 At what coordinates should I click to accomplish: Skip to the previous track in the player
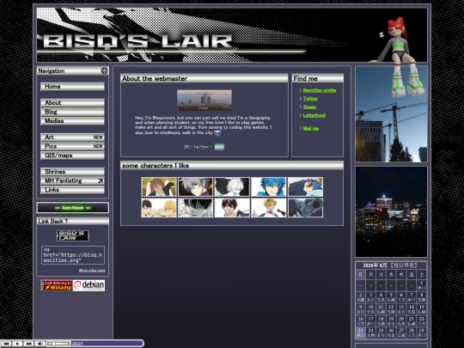point(6,344)
